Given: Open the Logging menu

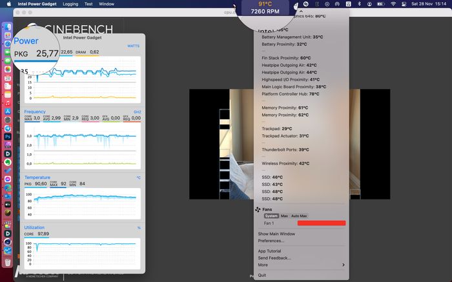Looking at the screenshot, I should [70, 4].
